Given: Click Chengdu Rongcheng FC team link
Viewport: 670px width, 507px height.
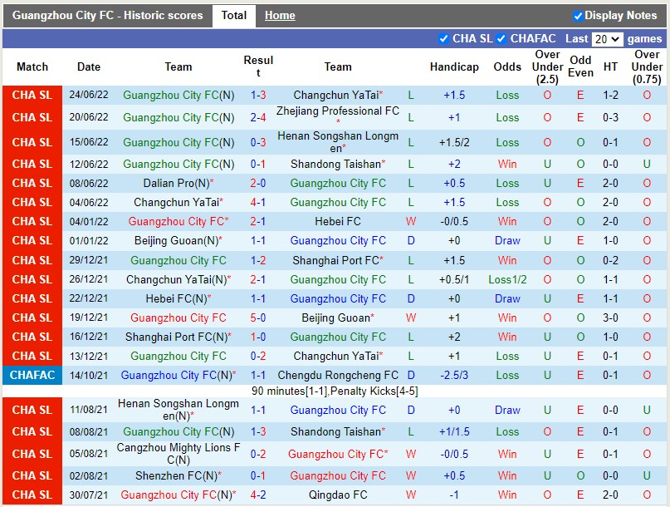Looking at the screenshot, I should coord(338,375).
